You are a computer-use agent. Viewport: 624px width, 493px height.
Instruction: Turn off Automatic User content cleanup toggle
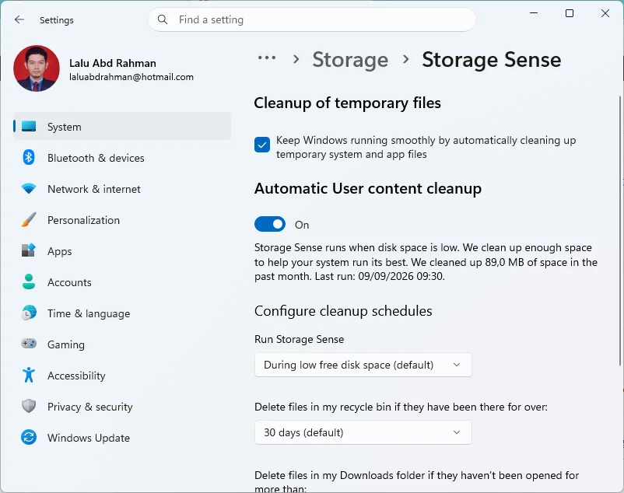[x=270, y=224]
